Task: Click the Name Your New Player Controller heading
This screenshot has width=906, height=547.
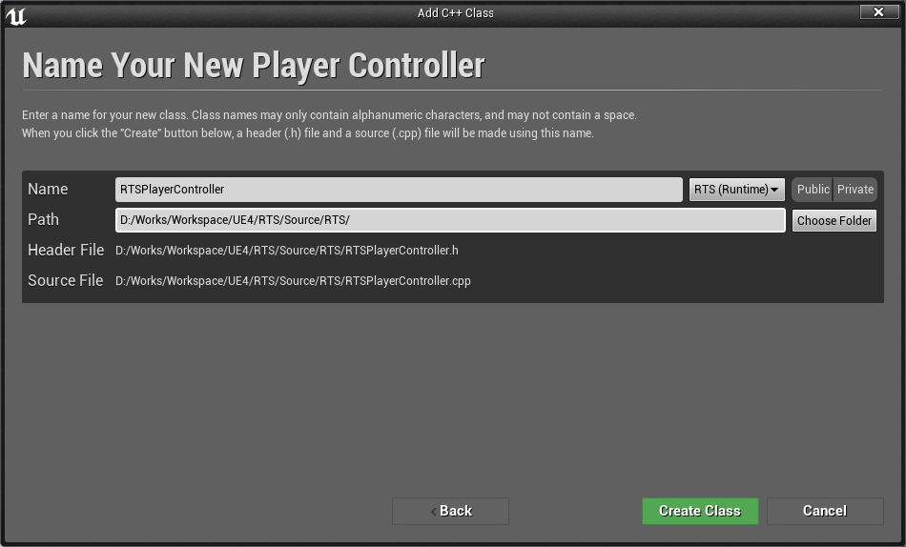Action: coord(254,65)
